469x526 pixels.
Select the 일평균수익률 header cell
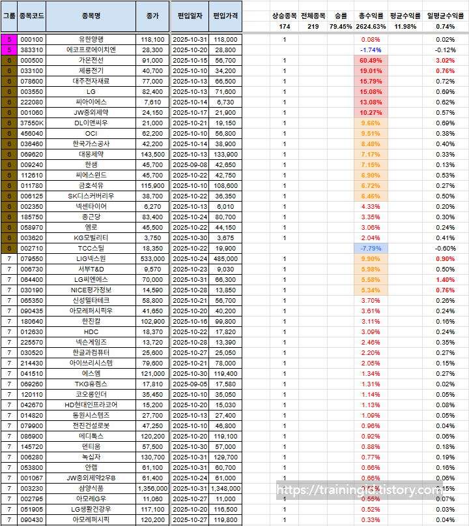[446, 16]
